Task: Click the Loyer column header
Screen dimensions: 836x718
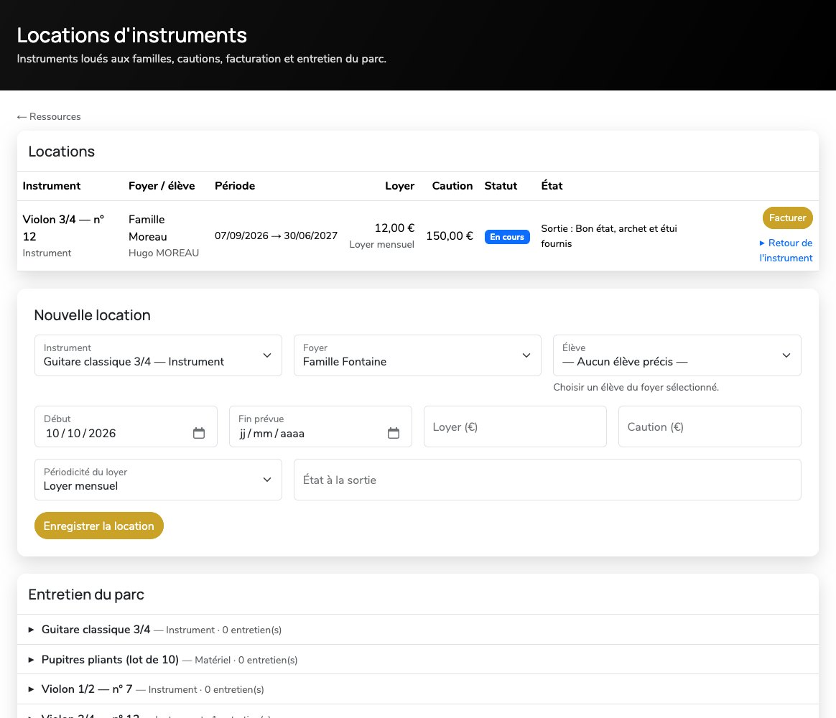Action: 400,185
